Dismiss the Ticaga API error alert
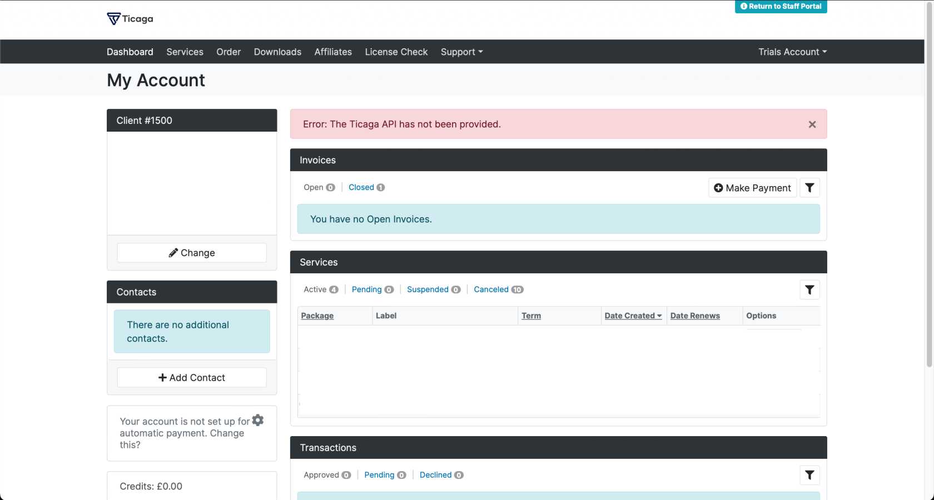The height and width of the screenshot is (500, 934). [812, 124]
